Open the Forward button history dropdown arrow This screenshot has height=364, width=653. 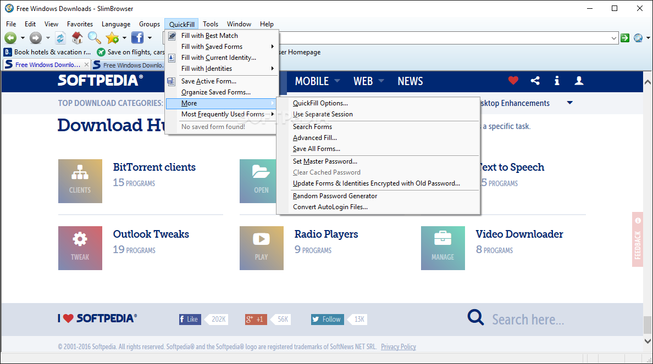[48, 38]
